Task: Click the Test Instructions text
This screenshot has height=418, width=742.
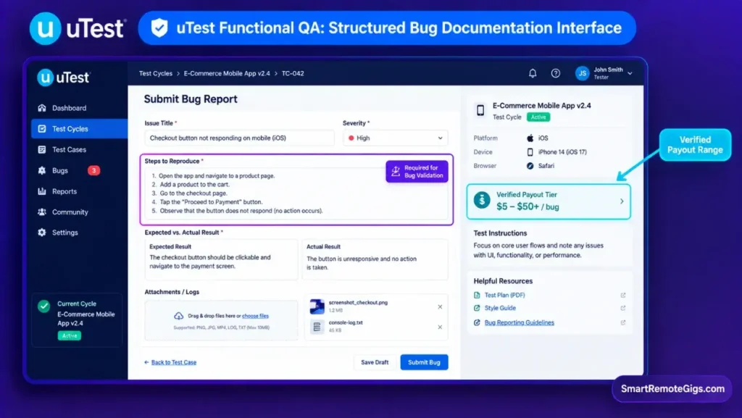Action: [x=538, y=250]
